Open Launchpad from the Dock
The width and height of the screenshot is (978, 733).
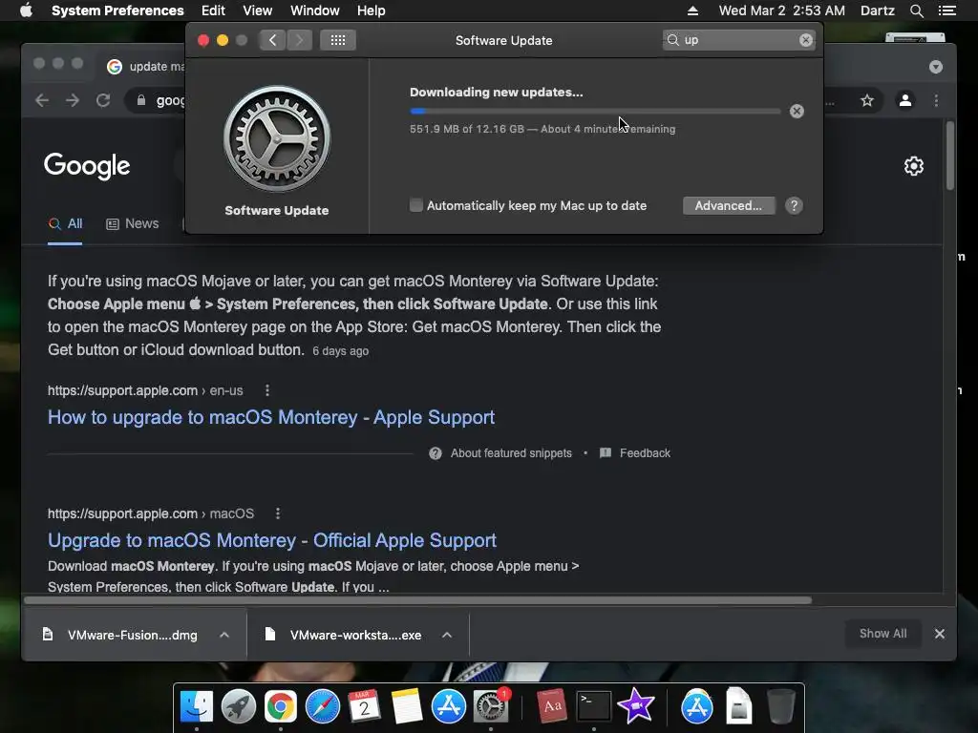(x=238, y=706)
